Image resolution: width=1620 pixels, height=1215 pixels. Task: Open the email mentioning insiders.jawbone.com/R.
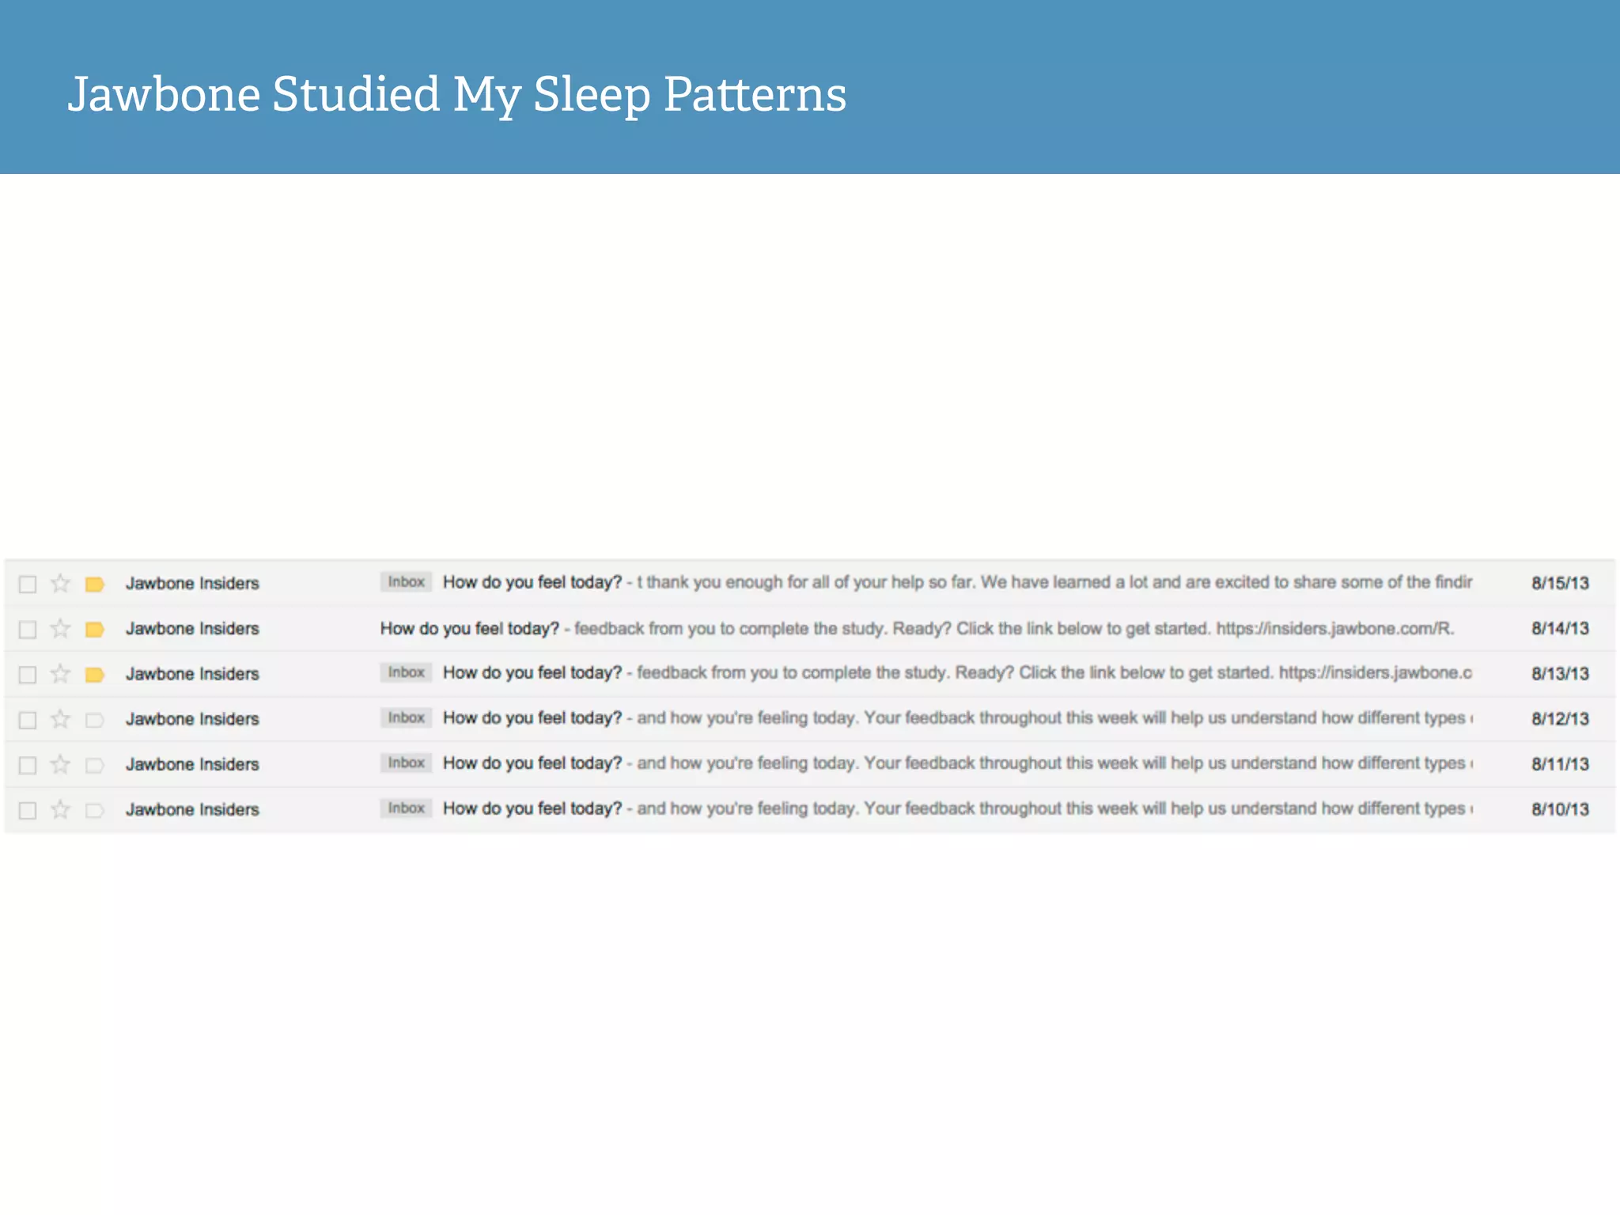pyautogui.click(x=810, y=629)
